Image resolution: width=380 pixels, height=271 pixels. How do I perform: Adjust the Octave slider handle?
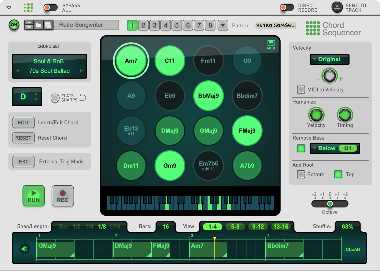[330, 204]
